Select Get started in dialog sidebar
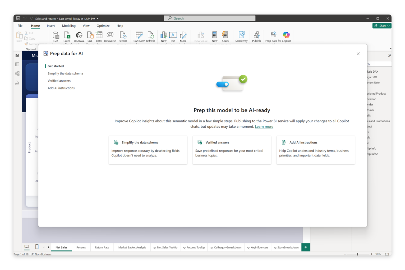This screenshot has width=405, height=270. click(x=56, y=66)
